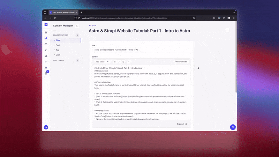
Task: Click the italic formatting button
Action: pos(119,62)
